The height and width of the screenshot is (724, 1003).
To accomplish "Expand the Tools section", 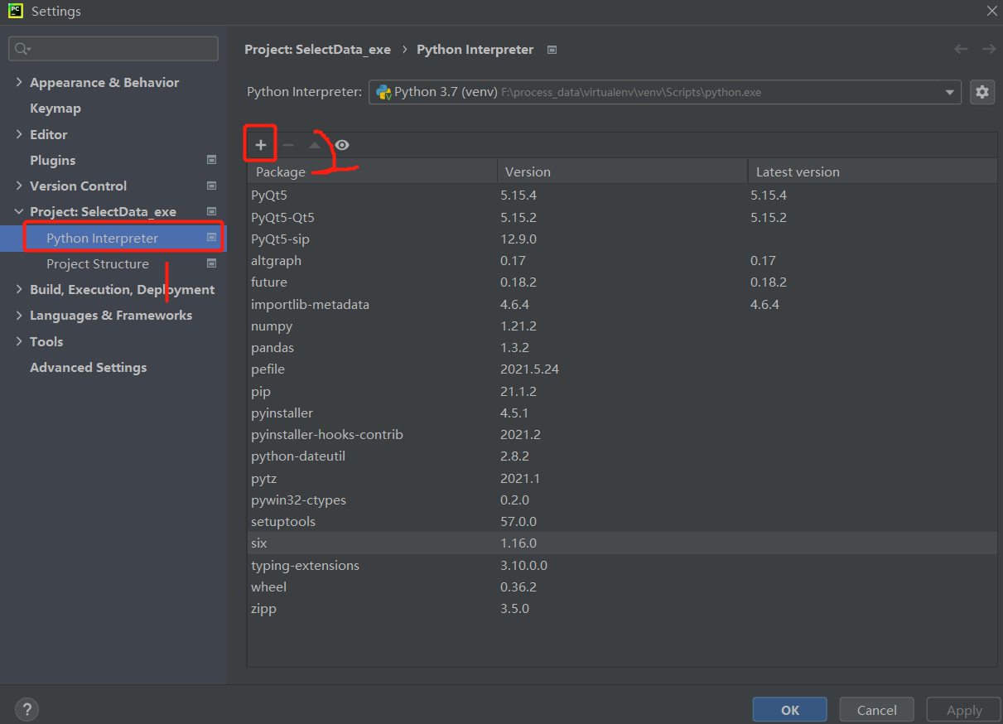I will [x=19, y=341].
